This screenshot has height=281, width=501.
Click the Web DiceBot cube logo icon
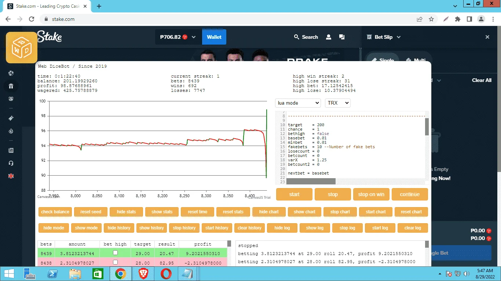[x=22, y=48]
